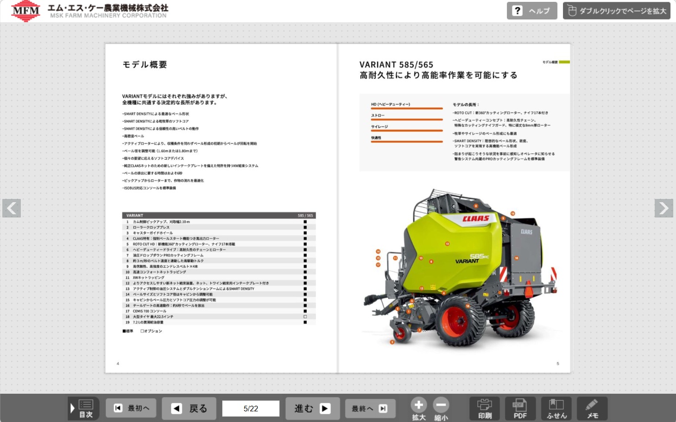
Task: Open the PDF download icon
Action: (520, 409)
